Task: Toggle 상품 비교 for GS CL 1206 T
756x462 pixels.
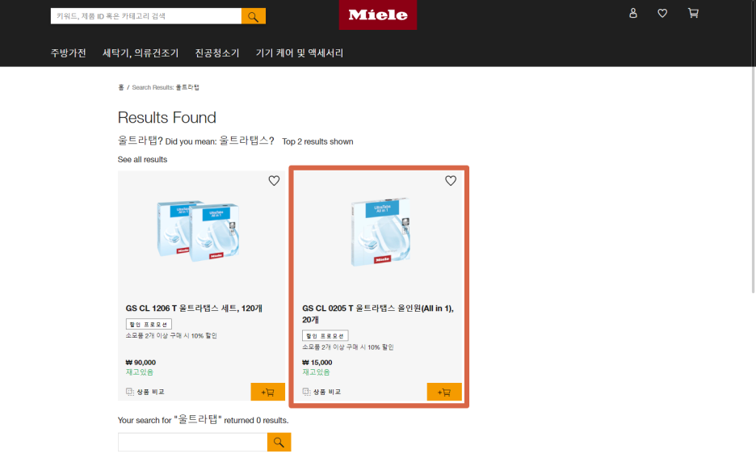Action: (145, 392)
